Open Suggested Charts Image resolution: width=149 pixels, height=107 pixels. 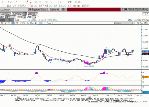(x=38, y=9)
